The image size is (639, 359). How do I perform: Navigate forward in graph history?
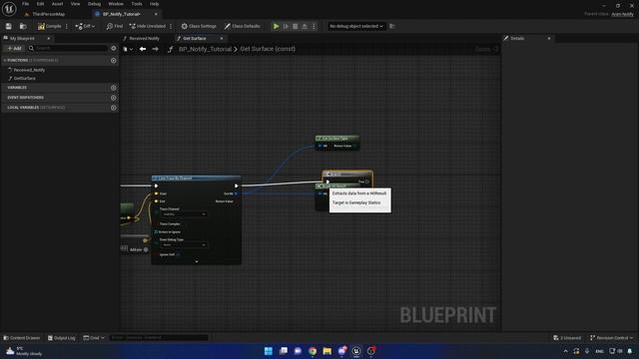(x=156, y=49)
